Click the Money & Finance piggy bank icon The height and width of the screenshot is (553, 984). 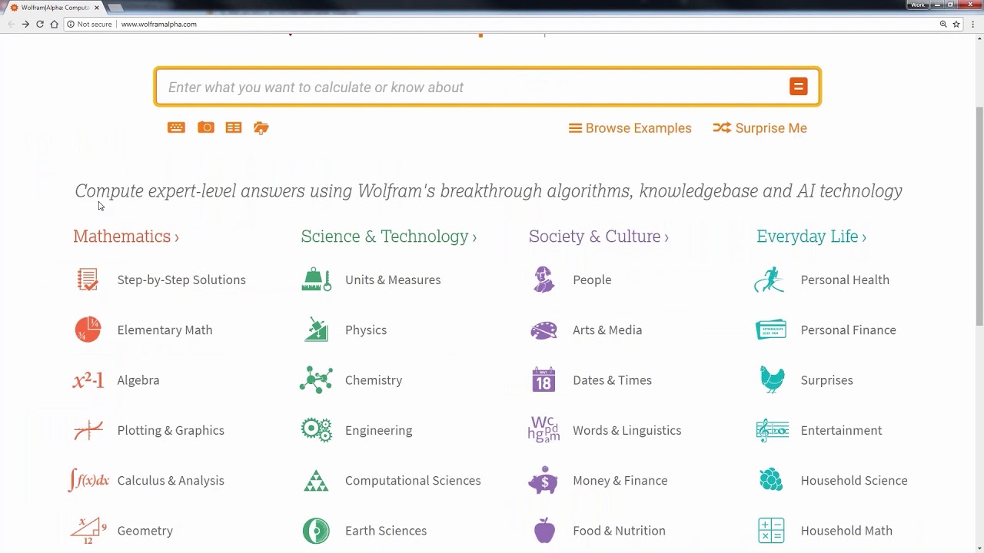(x=544, y=481)
